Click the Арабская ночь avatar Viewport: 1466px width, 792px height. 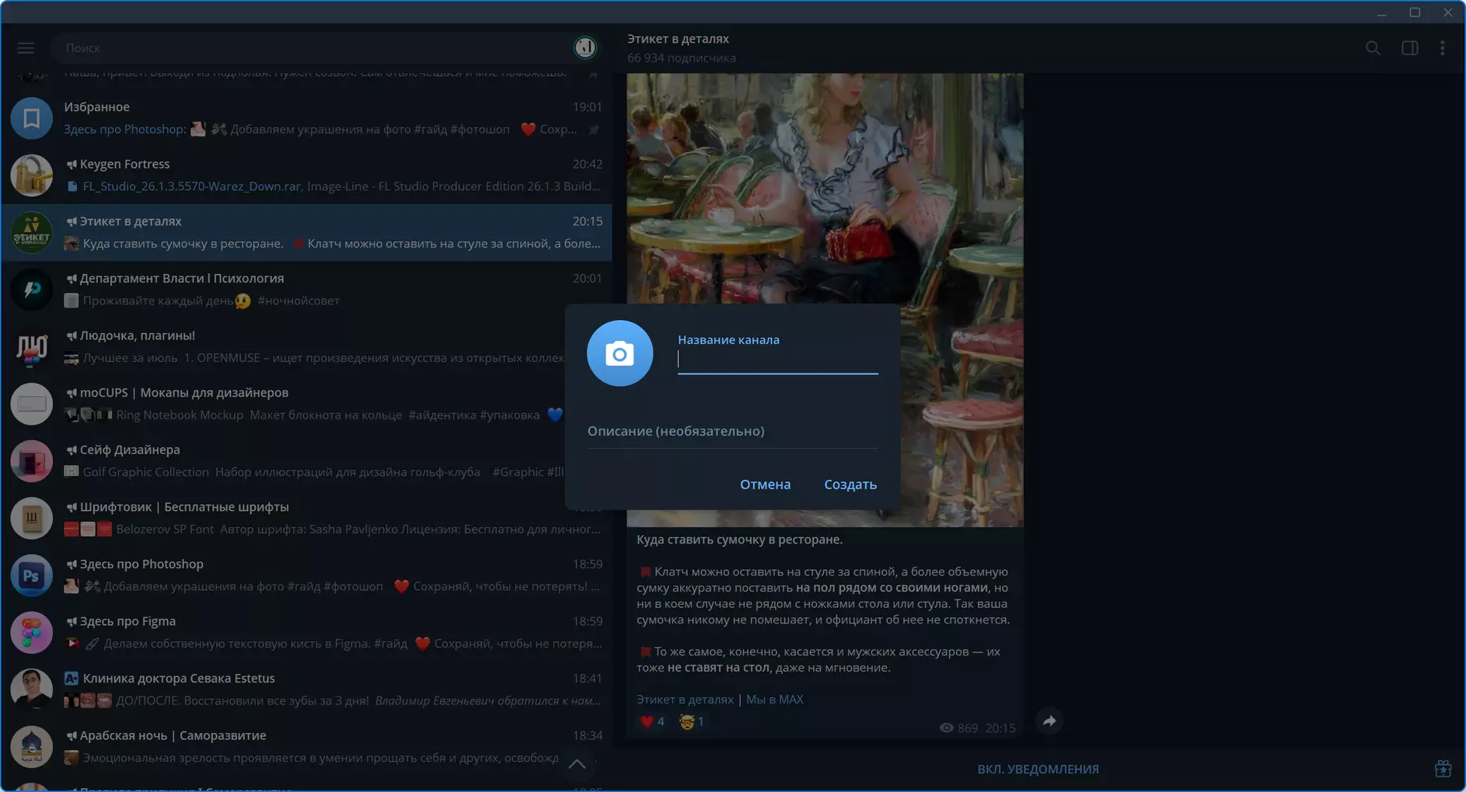(x=31, y=746)
